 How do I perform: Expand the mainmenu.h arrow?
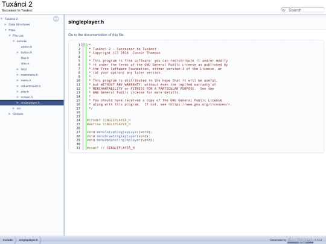18,75
